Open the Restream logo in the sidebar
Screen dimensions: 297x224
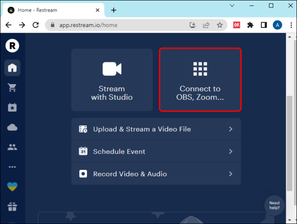[12, 46]
